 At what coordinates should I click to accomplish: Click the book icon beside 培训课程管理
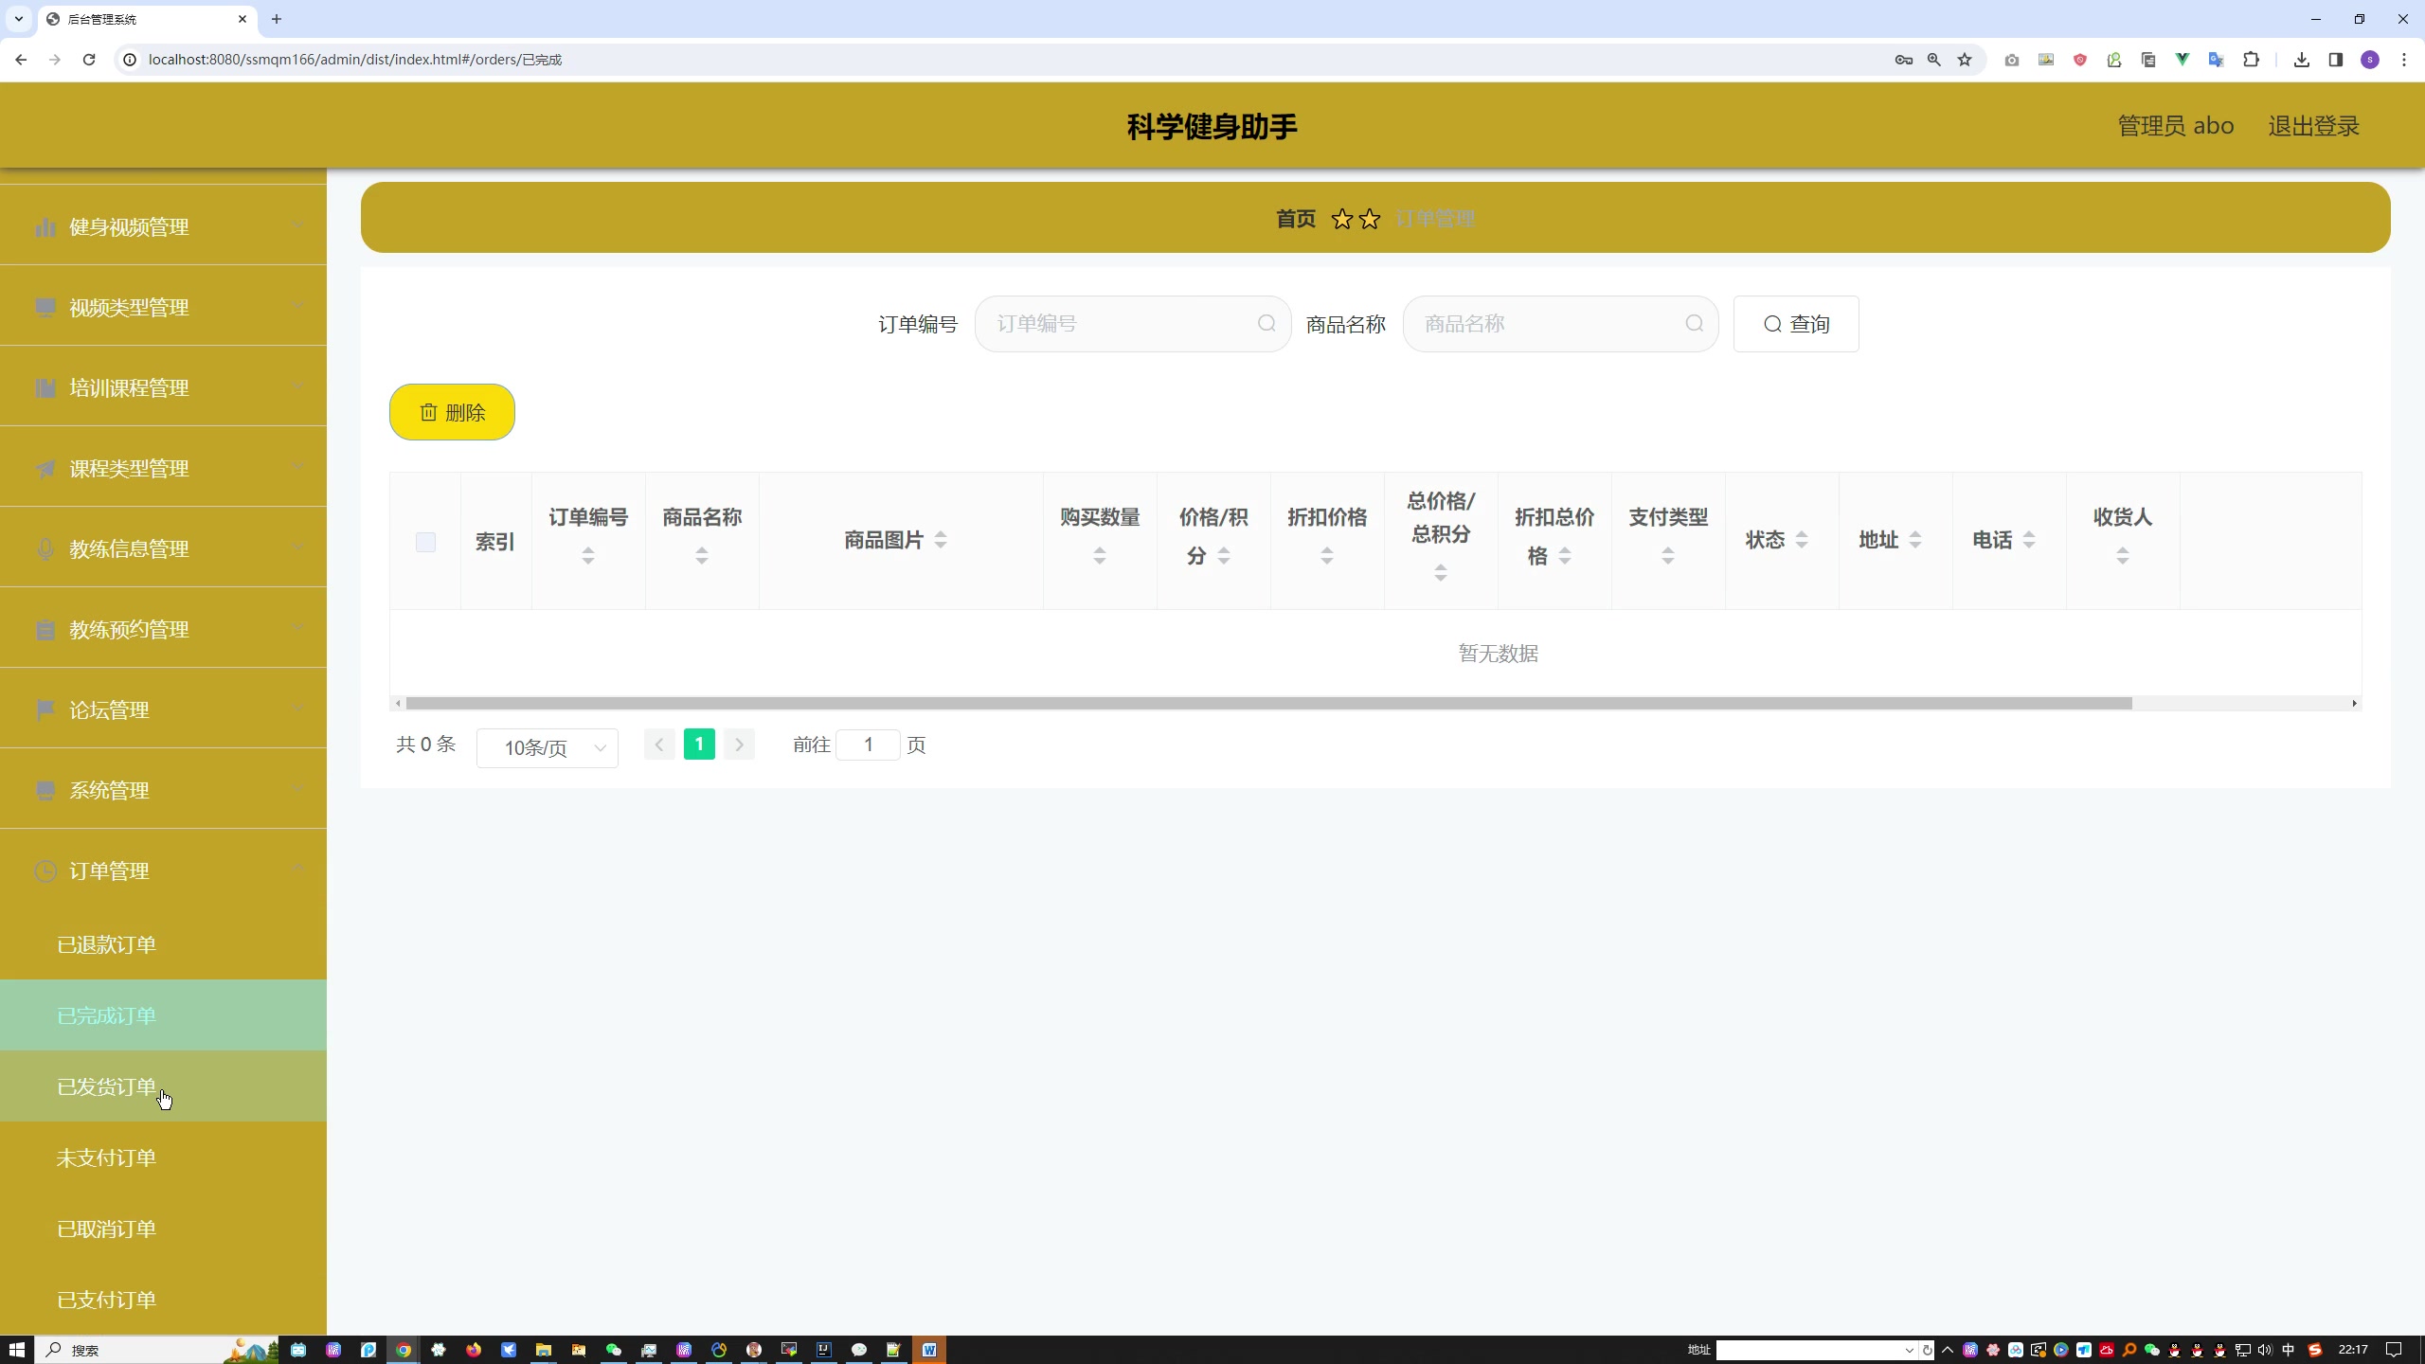point(45,388)
